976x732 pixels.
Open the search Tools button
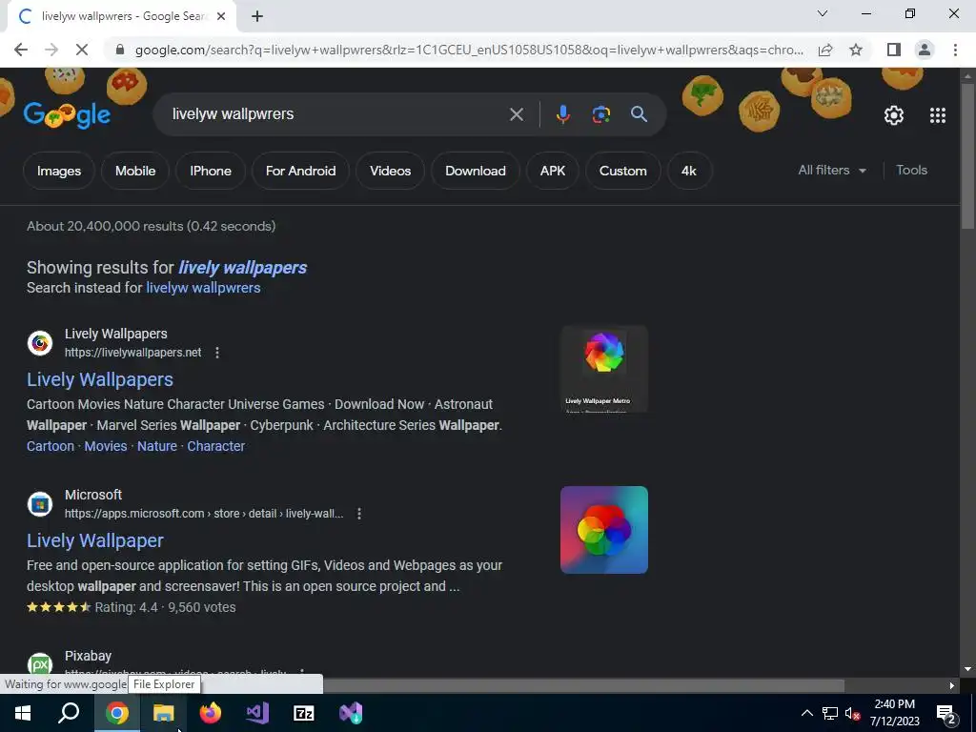(911, 170)
